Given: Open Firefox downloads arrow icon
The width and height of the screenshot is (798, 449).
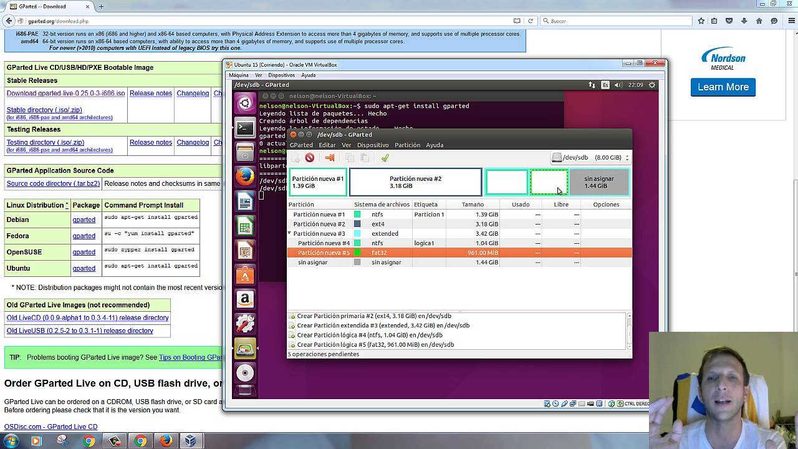Looking at the screenshot, I should 744,21.
